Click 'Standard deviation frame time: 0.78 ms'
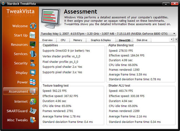Viewport: 180px width, 131px height. (x=135, y=79)
